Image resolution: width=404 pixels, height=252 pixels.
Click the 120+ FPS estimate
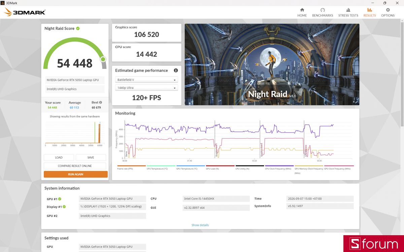(x=146, y=98)
